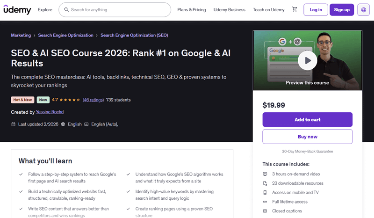Click the '732 students' text

[x=118, y=100]
